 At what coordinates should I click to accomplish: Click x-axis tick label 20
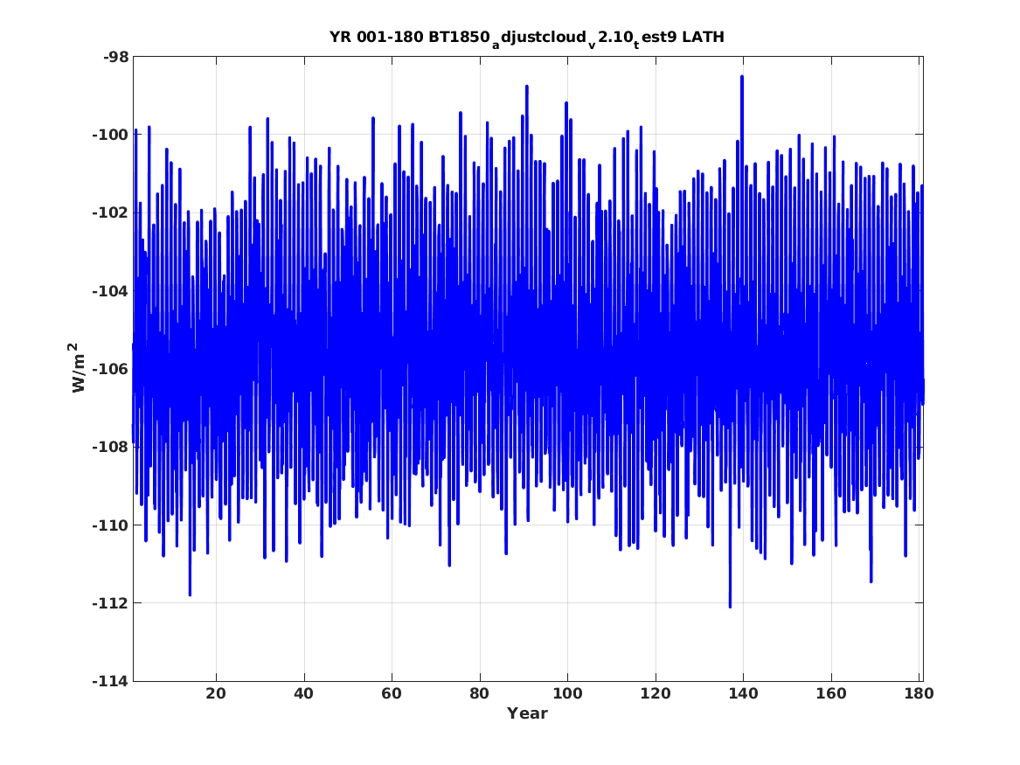[216, 693]
